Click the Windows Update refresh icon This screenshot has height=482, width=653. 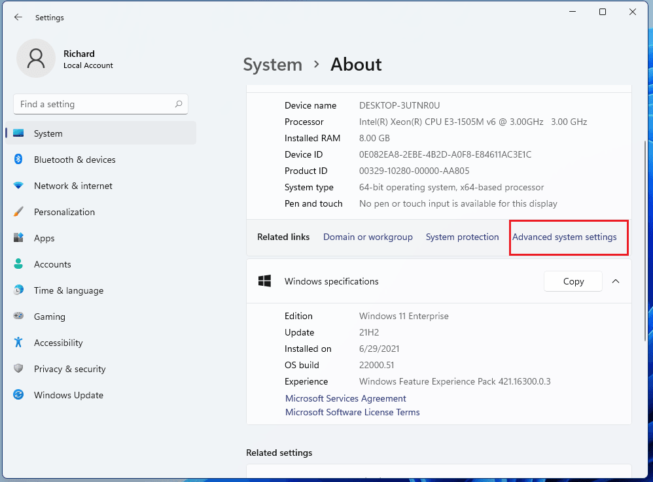coord(19,395)
